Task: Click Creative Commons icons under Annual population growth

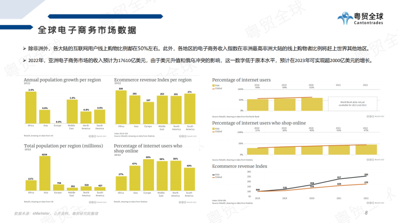Action: pos(92,136)
